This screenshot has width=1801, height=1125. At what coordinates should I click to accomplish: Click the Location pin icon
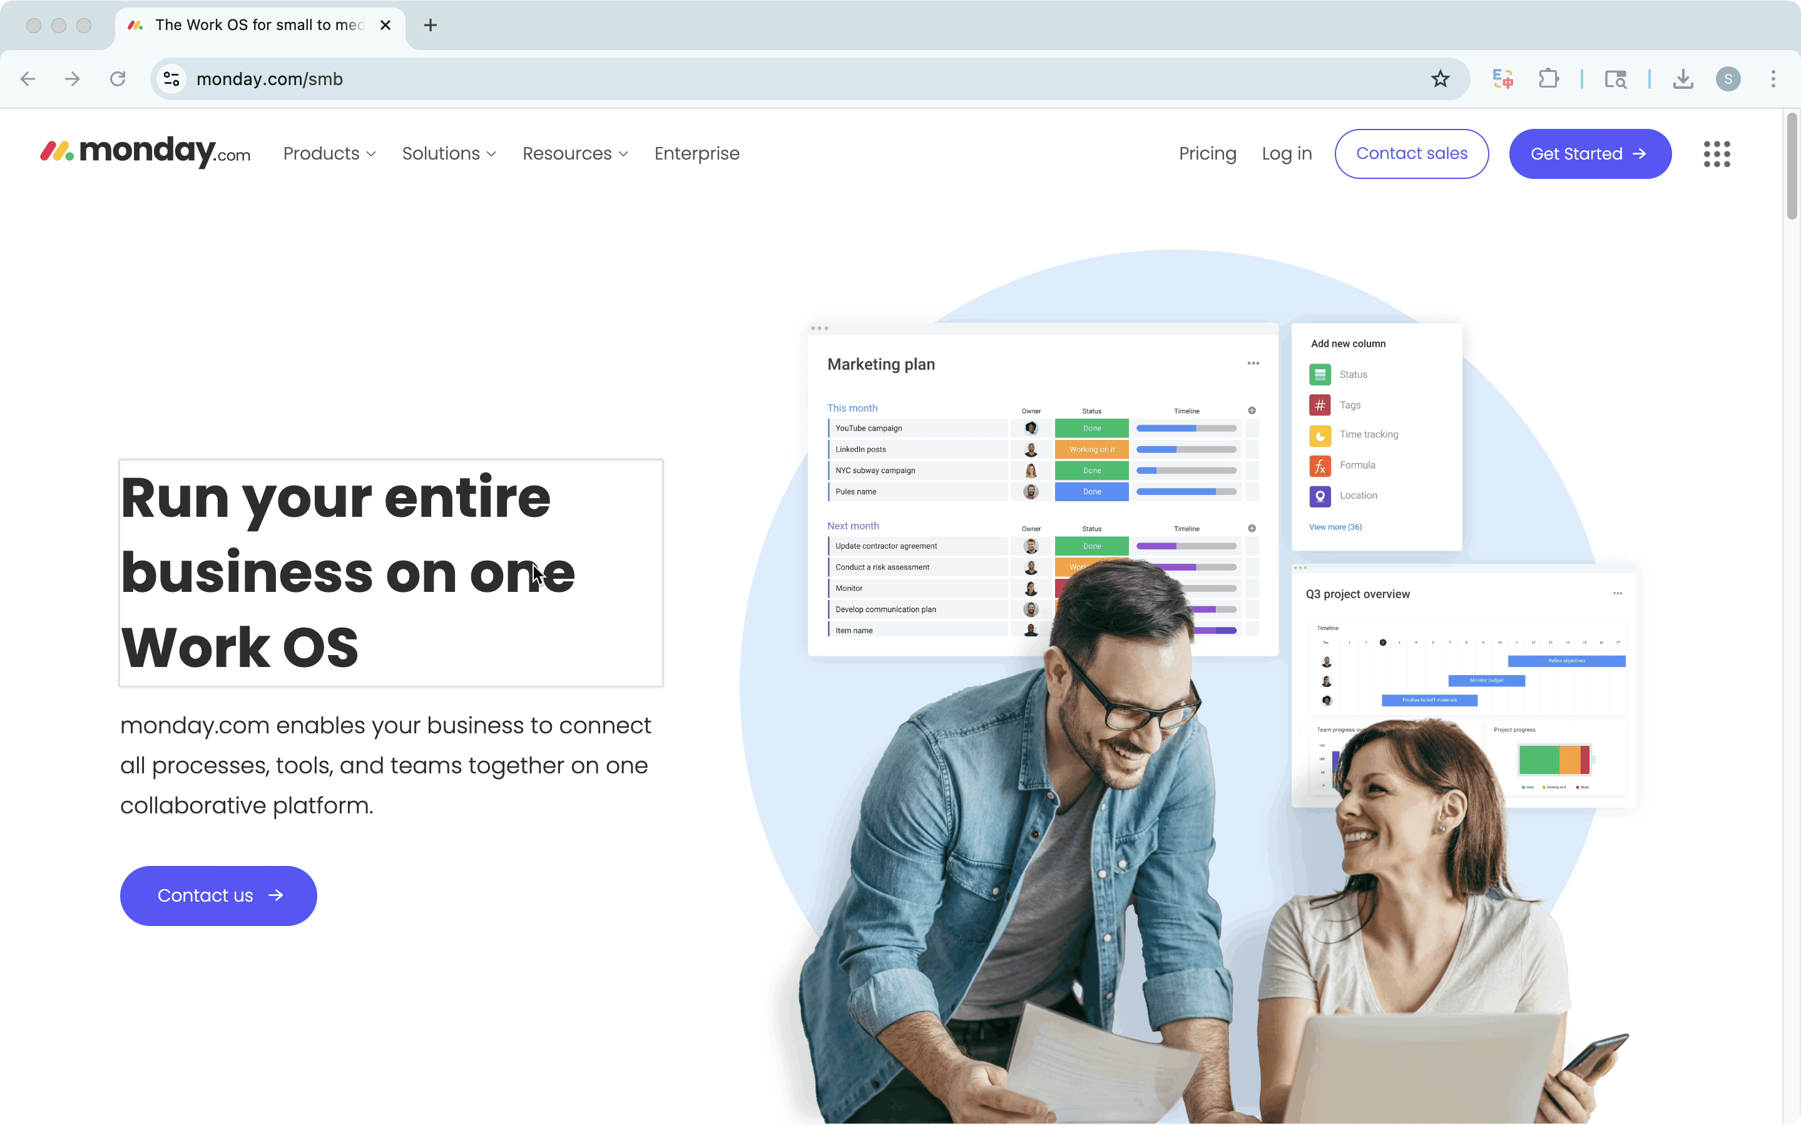coord(1320,496)
